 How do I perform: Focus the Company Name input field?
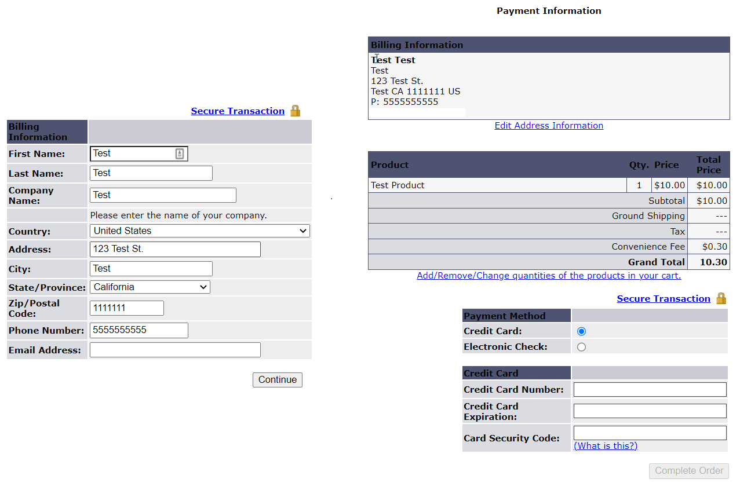click(x=163, y=195)
